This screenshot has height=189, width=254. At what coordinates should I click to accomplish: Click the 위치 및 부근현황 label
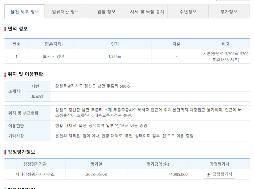pos(23,113)
